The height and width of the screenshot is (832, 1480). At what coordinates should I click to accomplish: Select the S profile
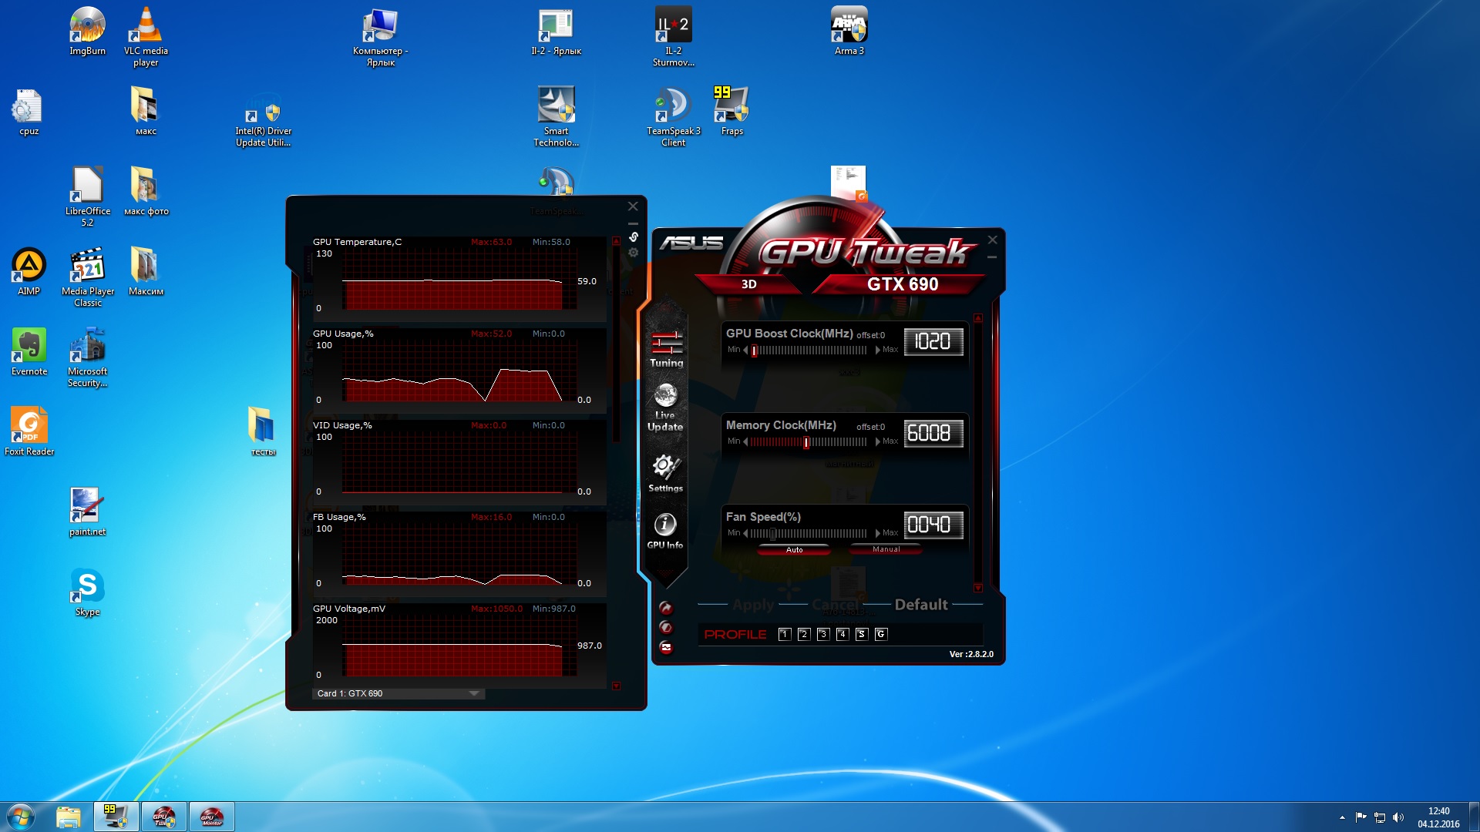tap(862, 634)
